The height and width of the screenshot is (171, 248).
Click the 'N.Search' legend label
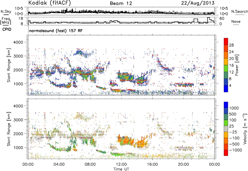pyautogui.click(x=240, y=11)
